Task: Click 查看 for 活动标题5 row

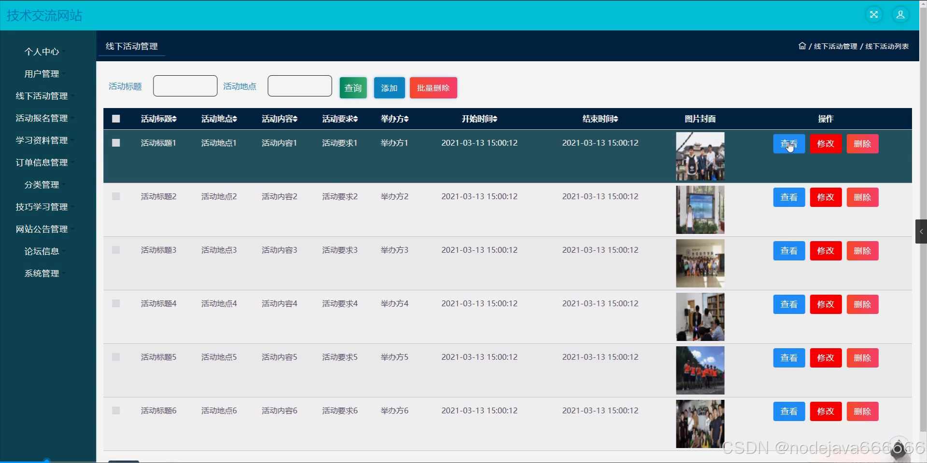Action: click(789, 358)
